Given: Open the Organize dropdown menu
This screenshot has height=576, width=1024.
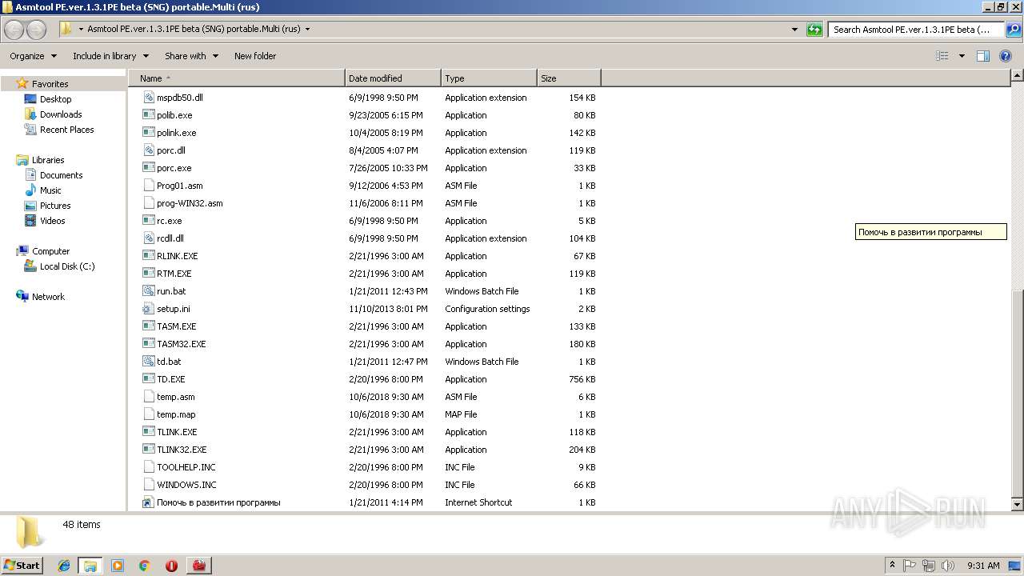Looking at the screenshot, I should (34, 56).
